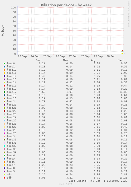Click the sdb red legend swatch
The width and height of the screenshot is (131, 187).
(x=4, y=178)
